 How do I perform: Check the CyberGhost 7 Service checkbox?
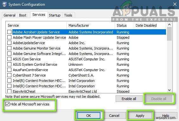point(9,75)
